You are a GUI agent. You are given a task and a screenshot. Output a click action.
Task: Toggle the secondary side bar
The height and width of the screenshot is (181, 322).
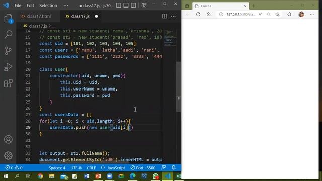pos(133,5)
